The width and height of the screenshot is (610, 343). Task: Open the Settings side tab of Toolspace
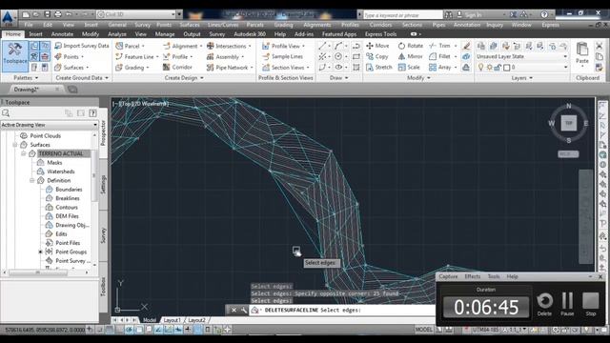point(104,185)
